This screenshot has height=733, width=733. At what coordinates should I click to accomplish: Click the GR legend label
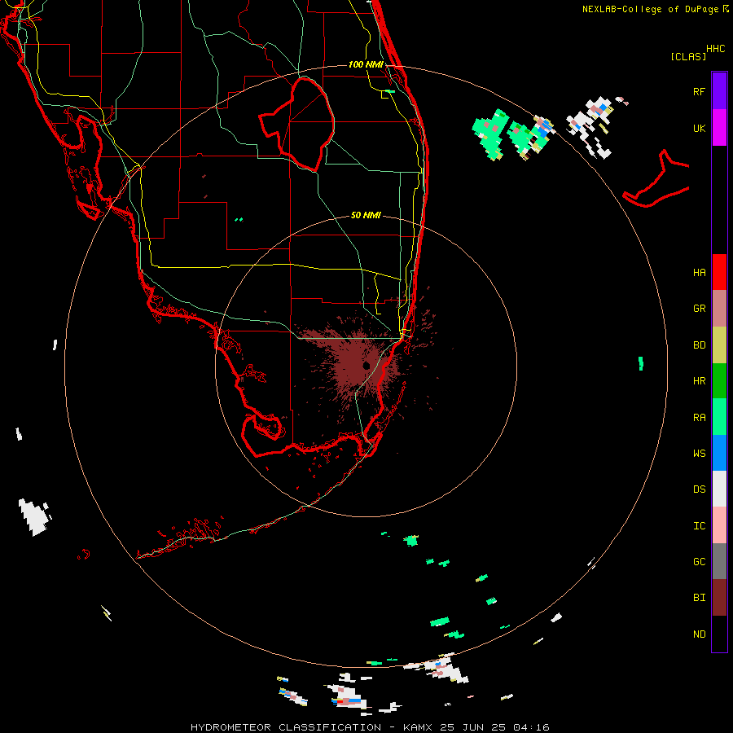point(699,309)
